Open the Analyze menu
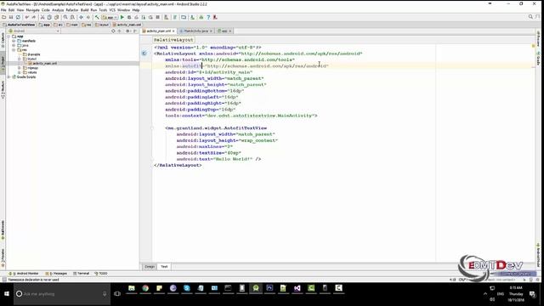The width and height of the screenshot is (544, 306). (x=58, y=10)
